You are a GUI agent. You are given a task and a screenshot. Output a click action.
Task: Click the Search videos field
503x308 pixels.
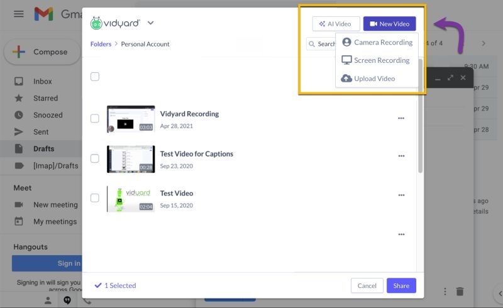coord(321,44)
